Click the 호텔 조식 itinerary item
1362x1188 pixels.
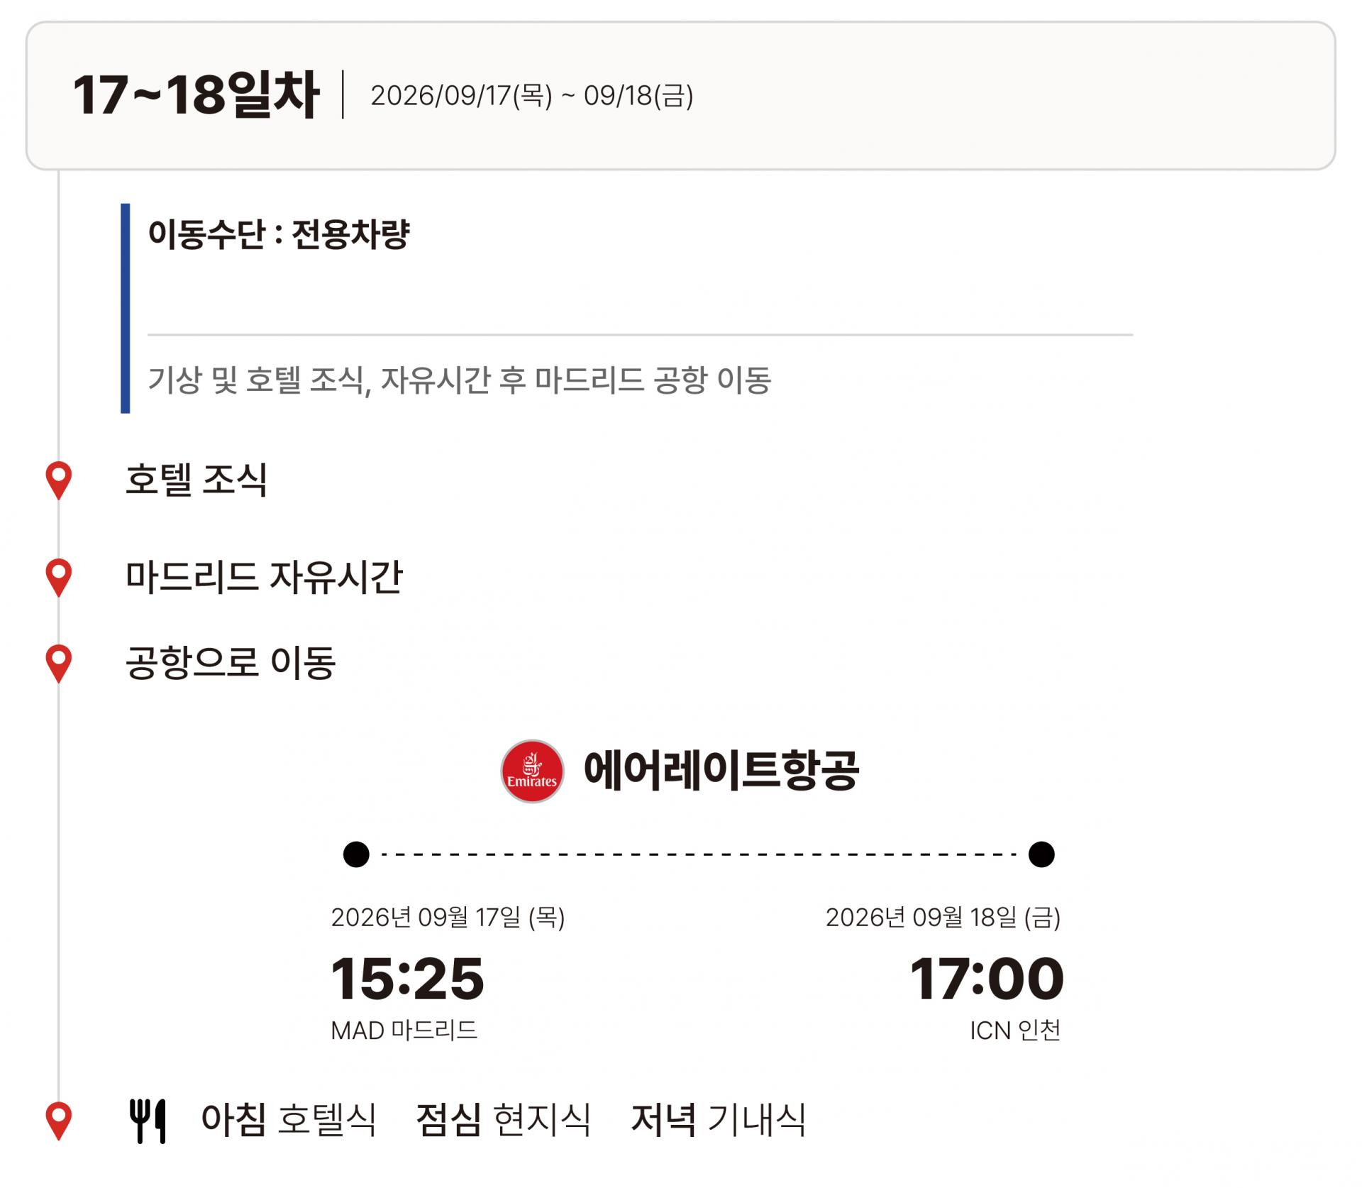tap(196, 480)
